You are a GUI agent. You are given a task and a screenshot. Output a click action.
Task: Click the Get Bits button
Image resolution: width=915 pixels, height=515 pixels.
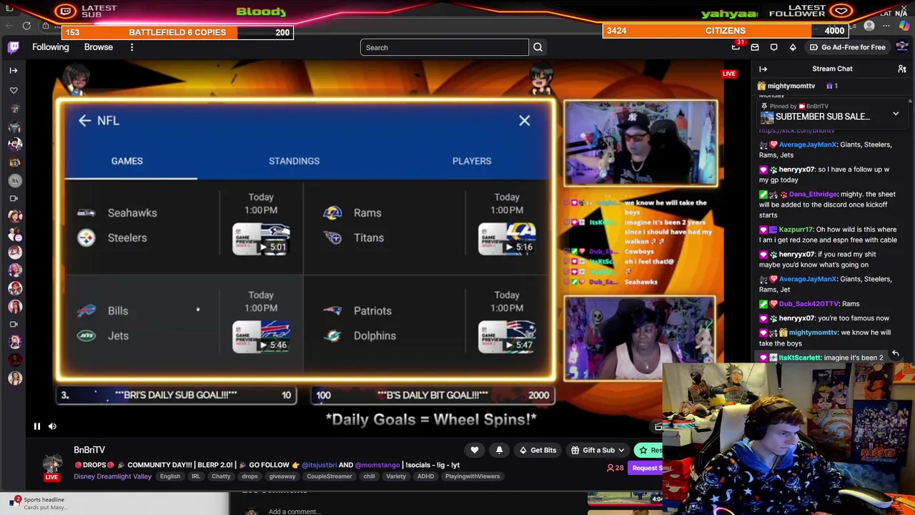[538, 450]
